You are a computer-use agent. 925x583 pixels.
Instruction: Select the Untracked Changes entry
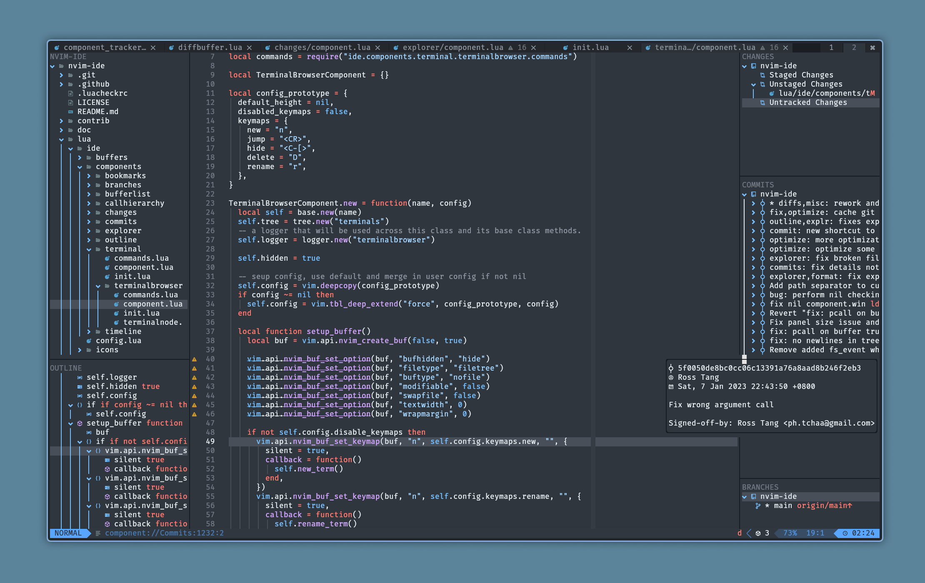click(x=807, y=102)
